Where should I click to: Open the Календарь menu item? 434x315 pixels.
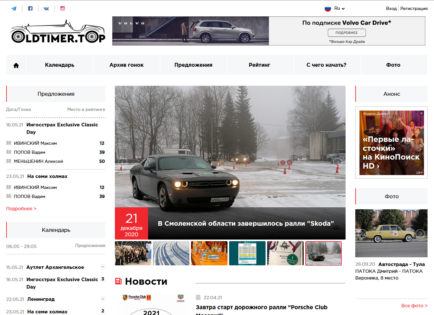(x=60, y=65)
